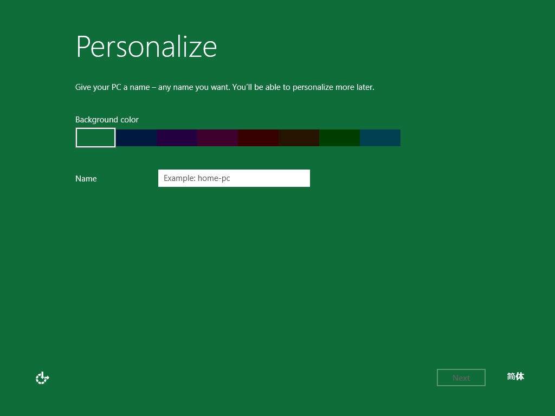The image size is (555, 416).
Task: Switch input method via the 简体 indicator
Action: (x=515, y=376)
